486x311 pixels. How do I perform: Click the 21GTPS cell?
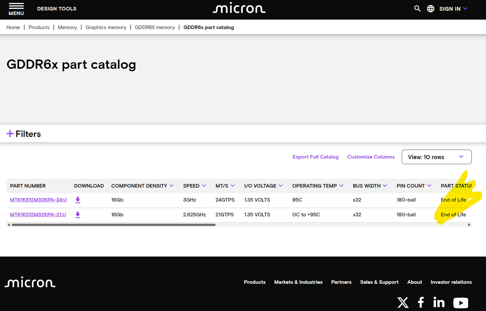click(225, 215)
